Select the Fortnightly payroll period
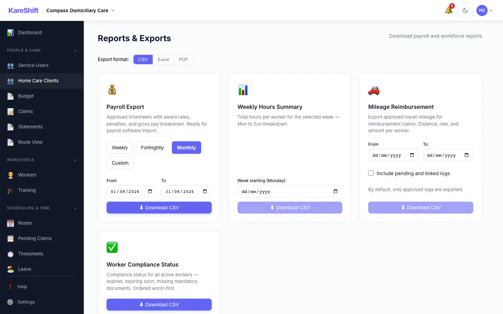Image resolution: width=503 pixels, height=314 pixels. click(152, 148)
